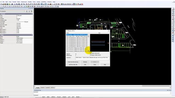Click the Edit button in Blocks dialog
Viewport: 175px width, 98px height.
pos(85,65)
